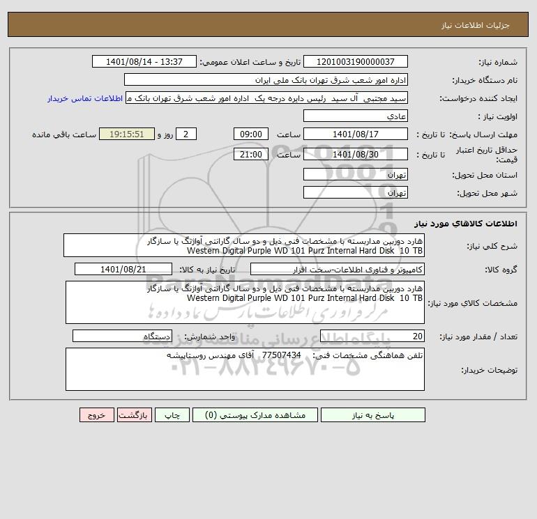Click the اولویت نیاز label
This screenshot has width=537, height=519.
coord(498,116)
